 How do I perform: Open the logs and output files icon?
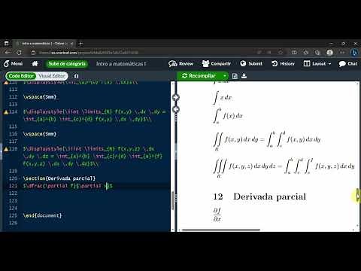(235, 76)
